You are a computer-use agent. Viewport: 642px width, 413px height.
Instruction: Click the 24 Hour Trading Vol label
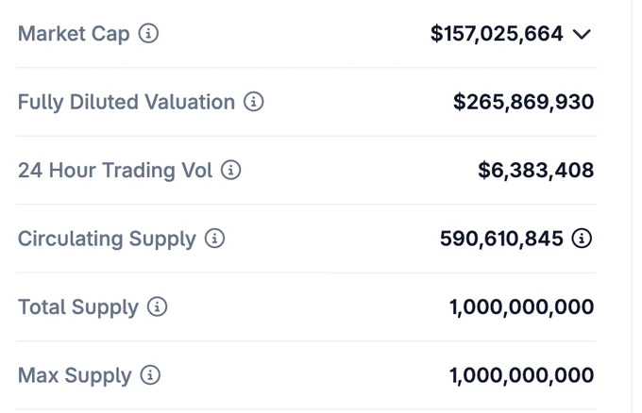point(115,170)
